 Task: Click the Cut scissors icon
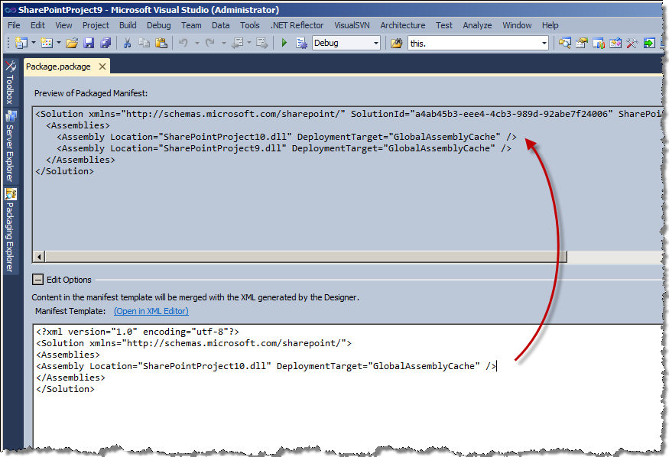pyautogui.click(x=127, y=43)
